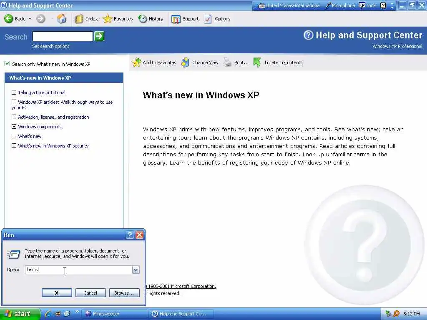Click the Run dialog help question icon

(x=130, y=235)
